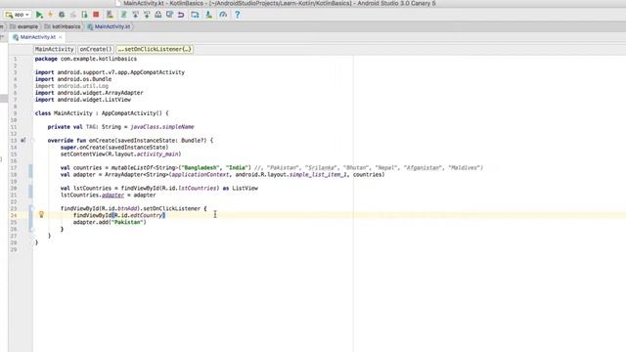
Task: Click the setContentView activity_main line
Action: 121,154
